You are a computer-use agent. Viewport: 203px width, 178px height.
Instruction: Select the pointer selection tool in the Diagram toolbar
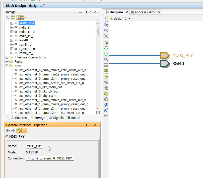pyautogui.click(x=106, y=43)
